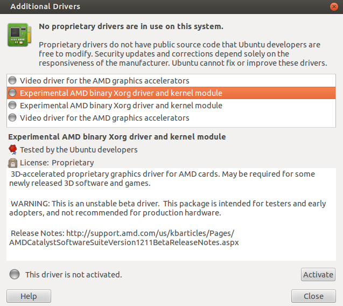
Task: Select last Video driver for AMD radio button
Action: coord(12,117)
